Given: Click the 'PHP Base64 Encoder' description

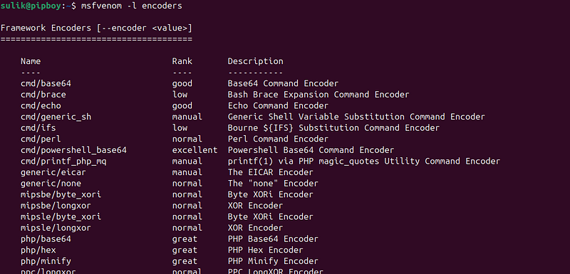Looking at the screenshot, I should (x=273, y=239).
